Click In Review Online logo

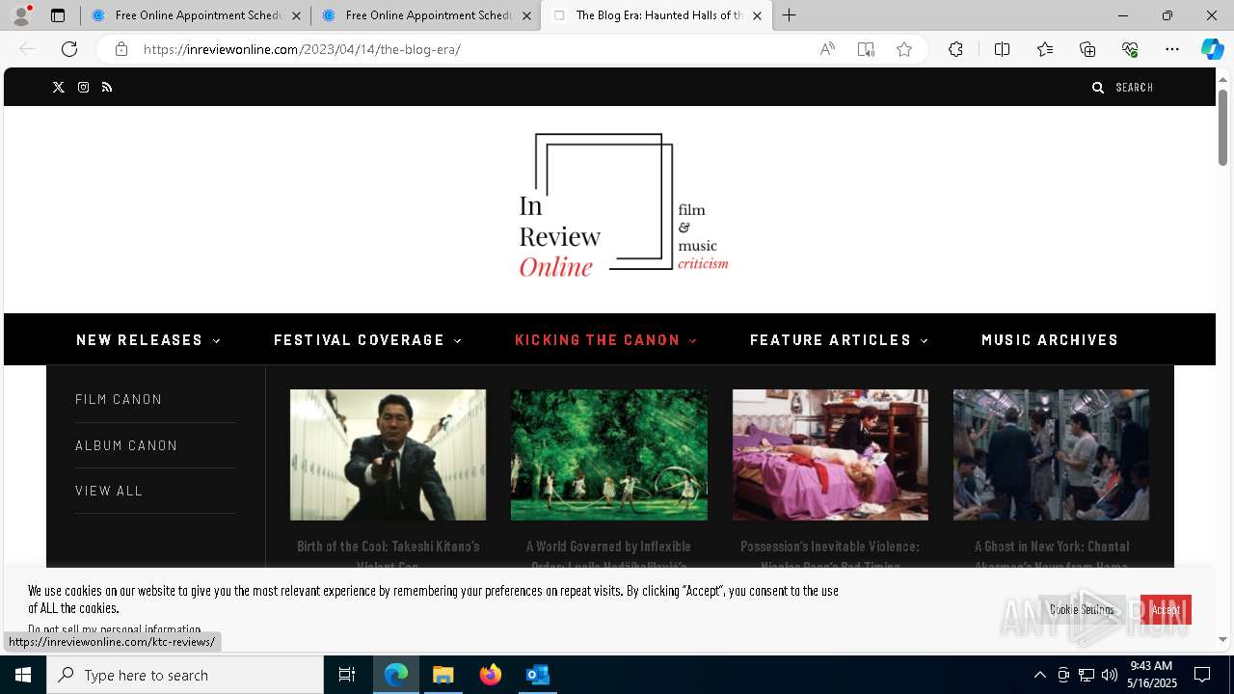(x=624, y=206)
